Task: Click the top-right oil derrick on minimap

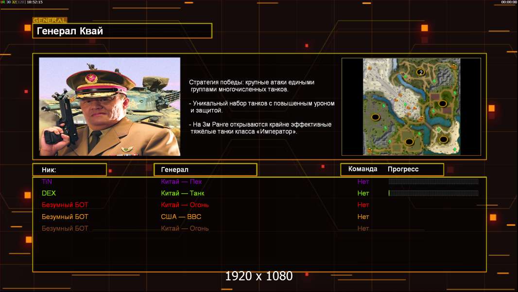Action: [454, 65]
